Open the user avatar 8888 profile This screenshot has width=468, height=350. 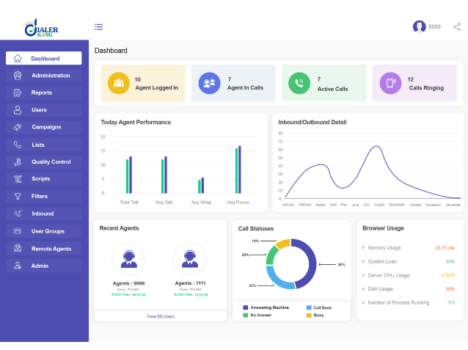click(419, 26)
